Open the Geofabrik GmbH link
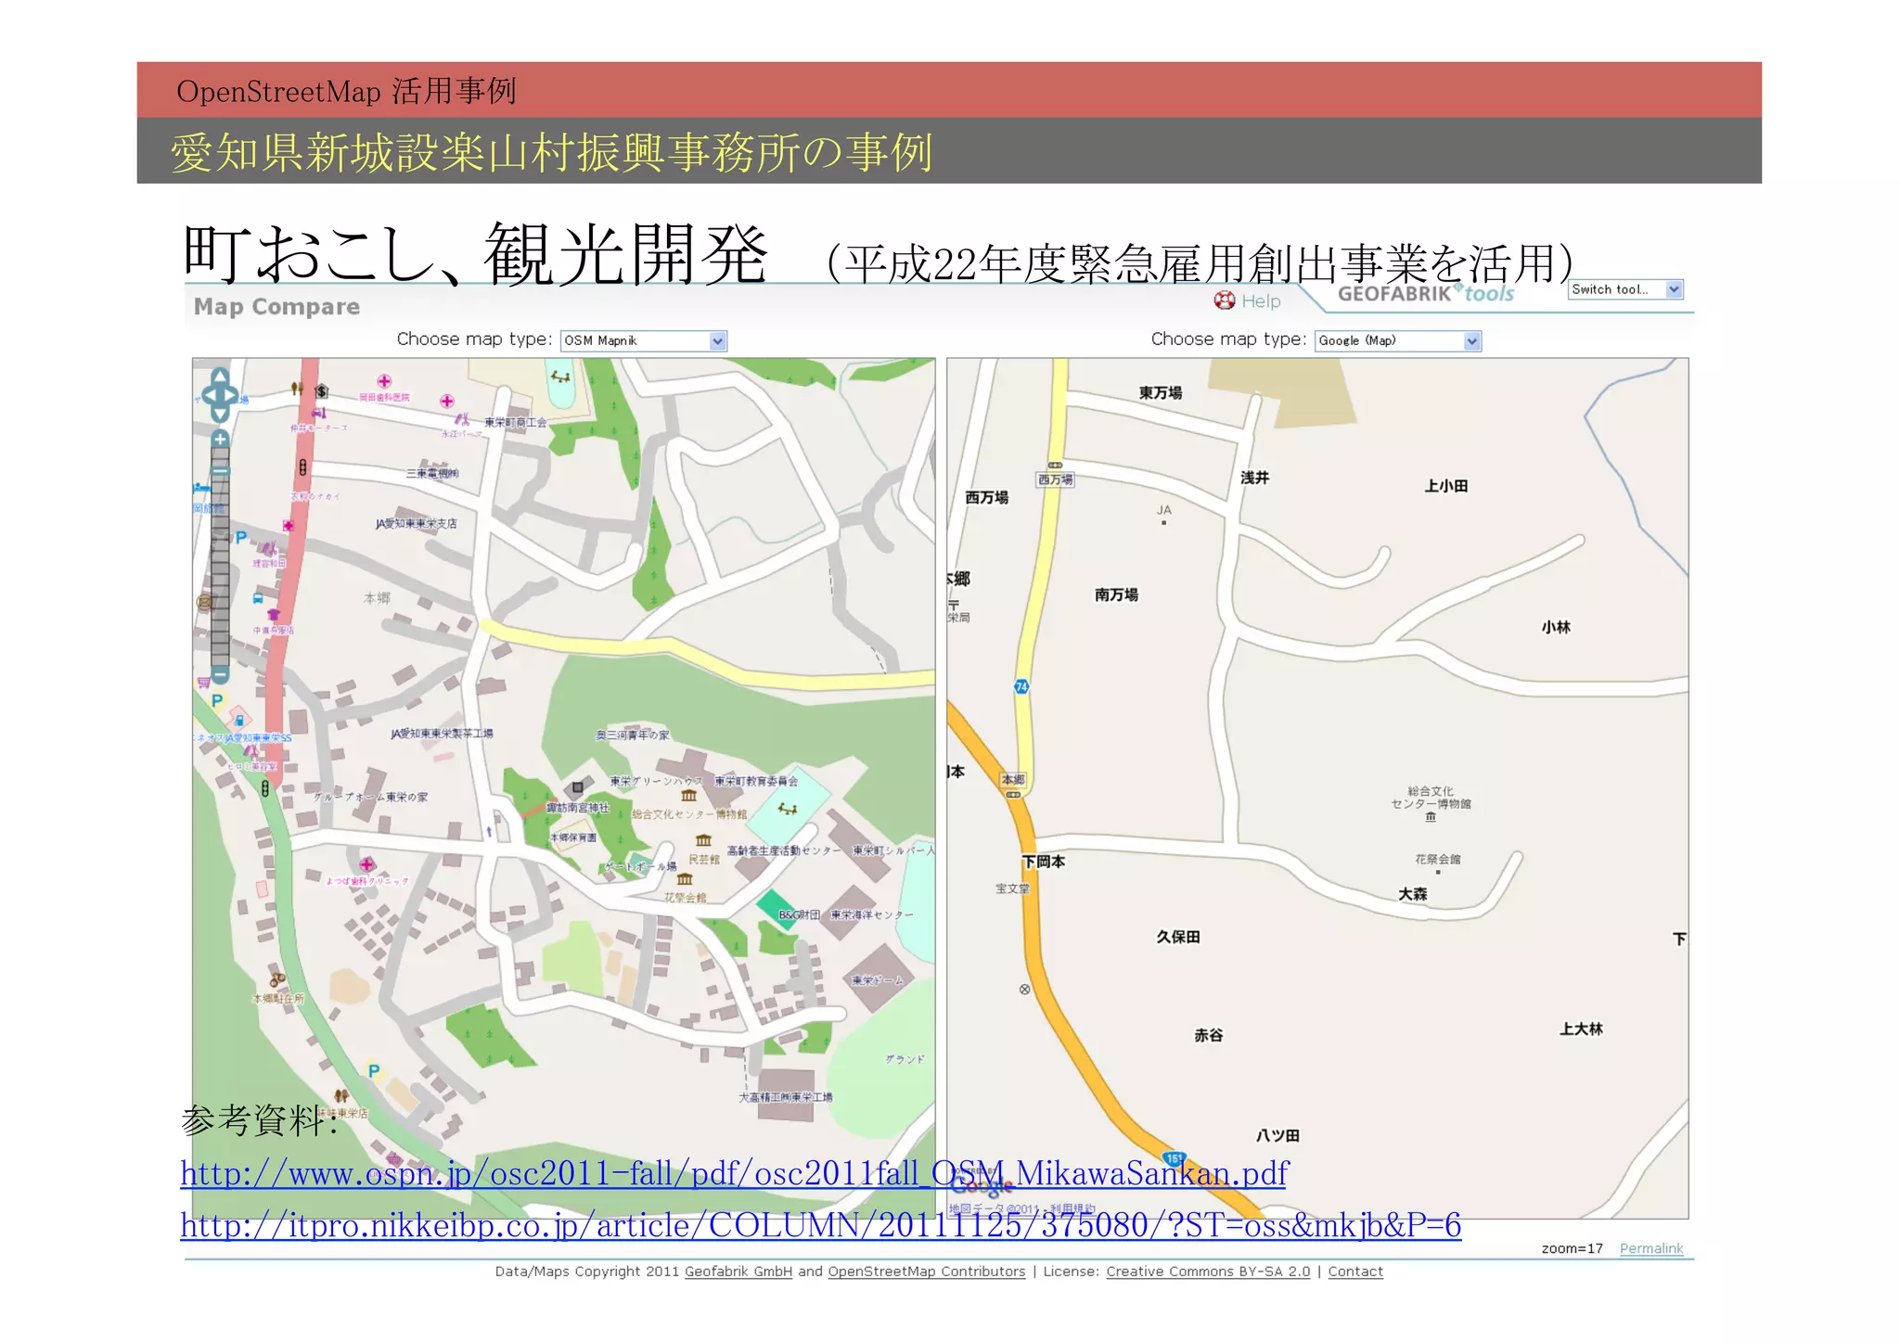Viewport: 1900px width, 1342px height. (x=738, y=1272)
